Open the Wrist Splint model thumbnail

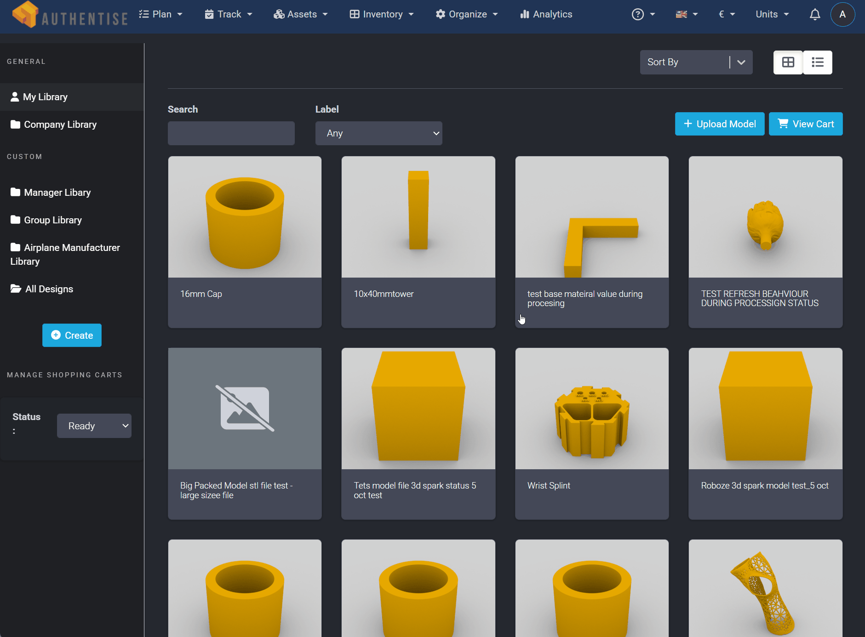(591, 408)
